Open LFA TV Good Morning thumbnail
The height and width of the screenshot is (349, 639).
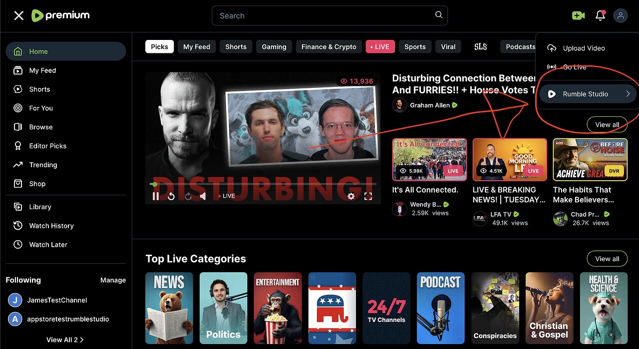[510, 159]
